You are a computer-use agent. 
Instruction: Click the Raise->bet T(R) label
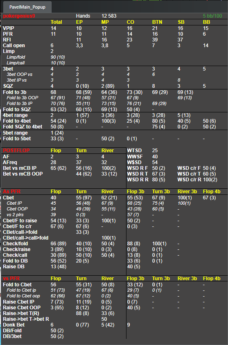(21, 313)
